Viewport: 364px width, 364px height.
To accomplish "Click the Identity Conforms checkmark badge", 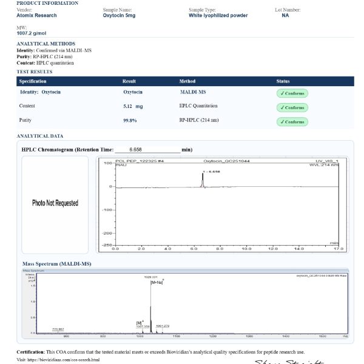I will tap(292, 93).
